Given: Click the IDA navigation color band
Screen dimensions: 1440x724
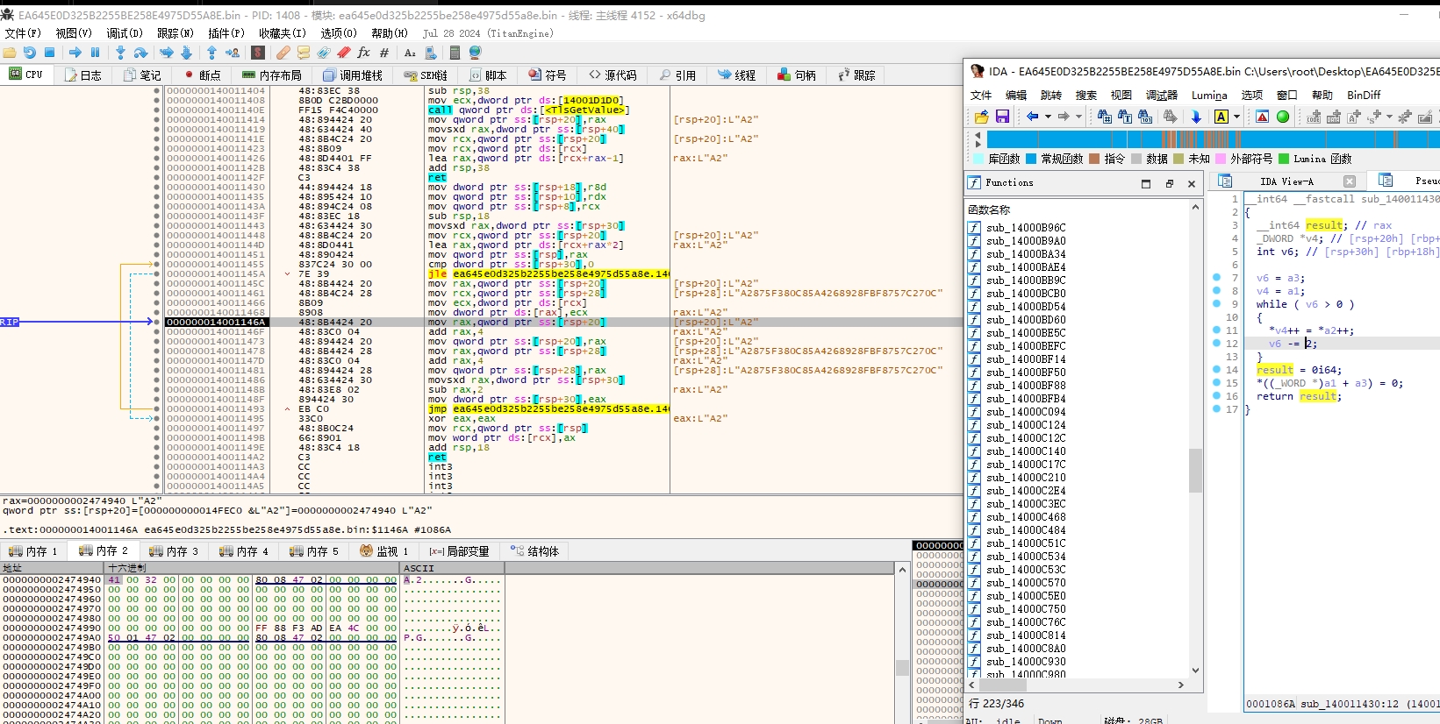Looking at the screenshot, I should 1214,139.
